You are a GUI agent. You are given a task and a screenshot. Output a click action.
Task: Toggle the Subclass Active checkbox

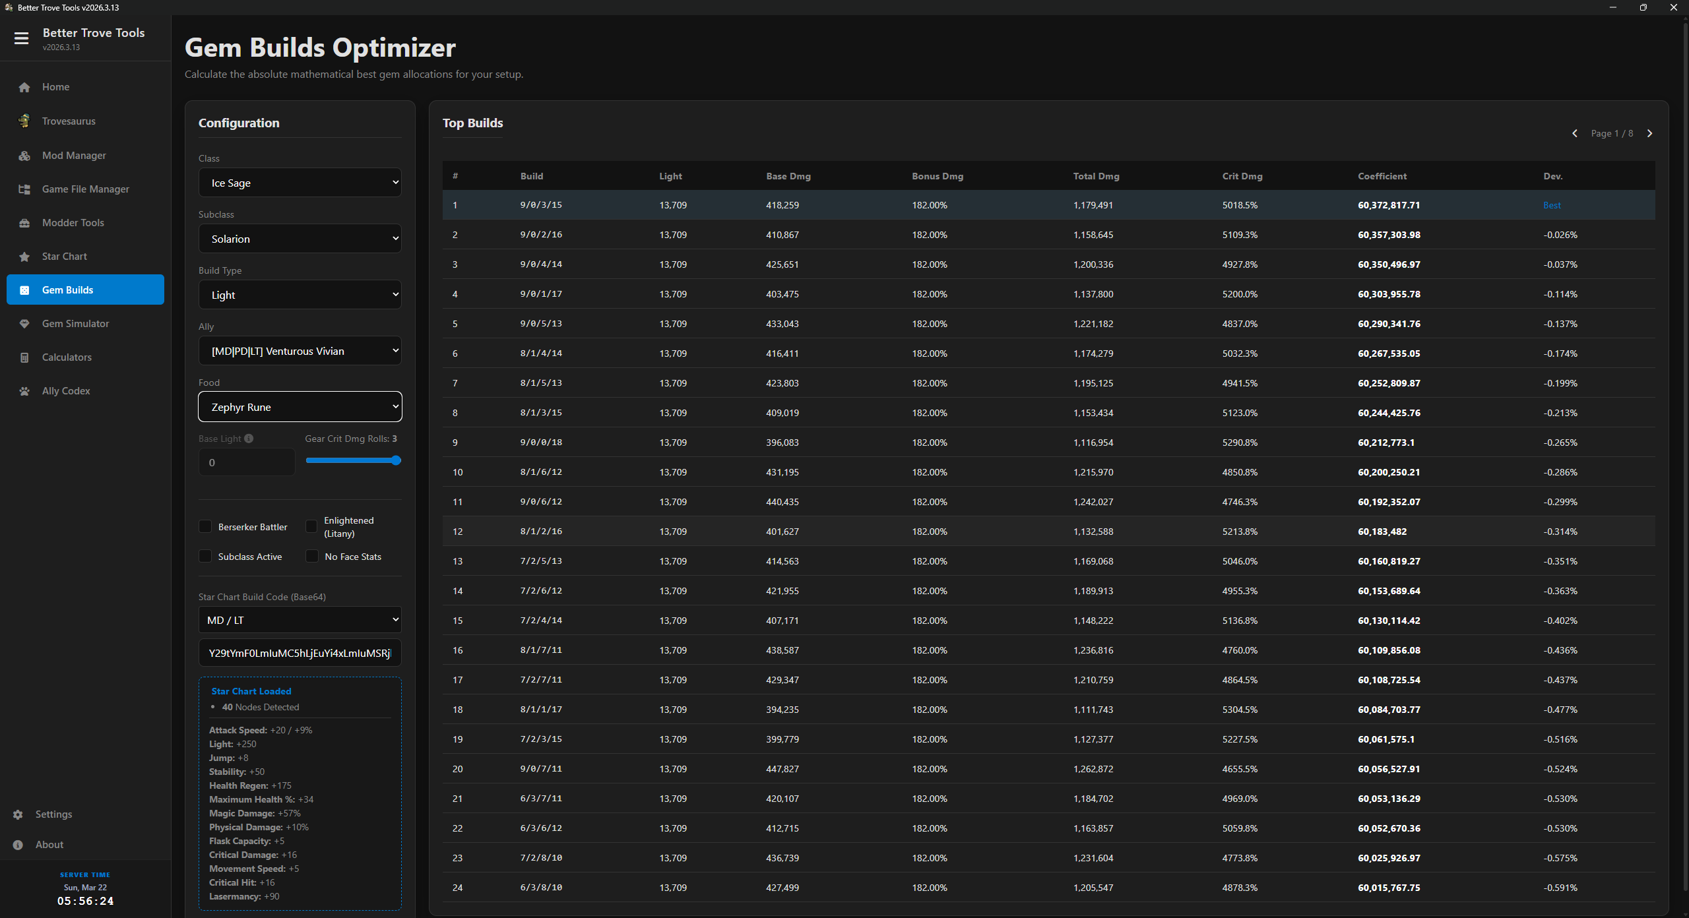point(206,557)
